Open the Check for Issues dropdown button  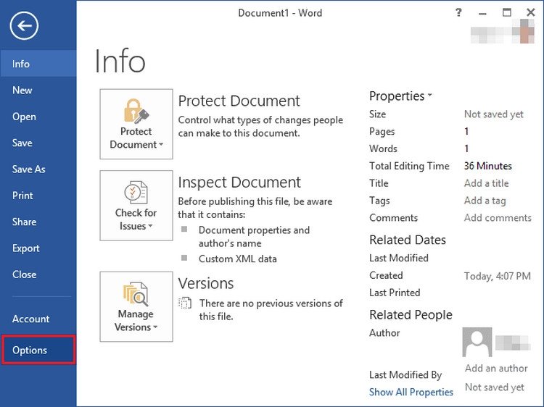(136, 206)
